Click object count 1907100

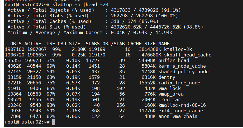click(x=15, y=49)
